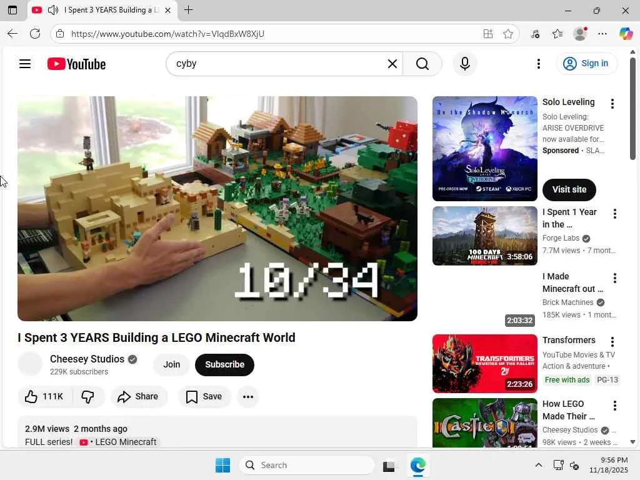Open Cheesey Studios channel avatar
The image size is (640, 480).
pos(30,364)
